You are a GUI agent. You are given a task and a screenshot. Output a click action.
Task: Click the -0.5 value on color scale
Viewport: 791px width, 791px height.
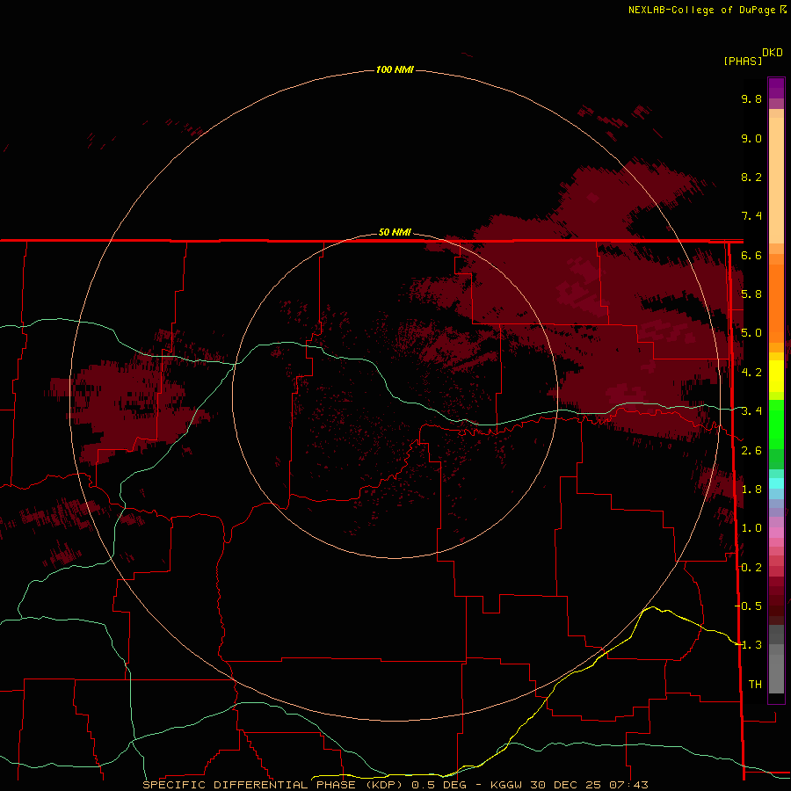748,606
